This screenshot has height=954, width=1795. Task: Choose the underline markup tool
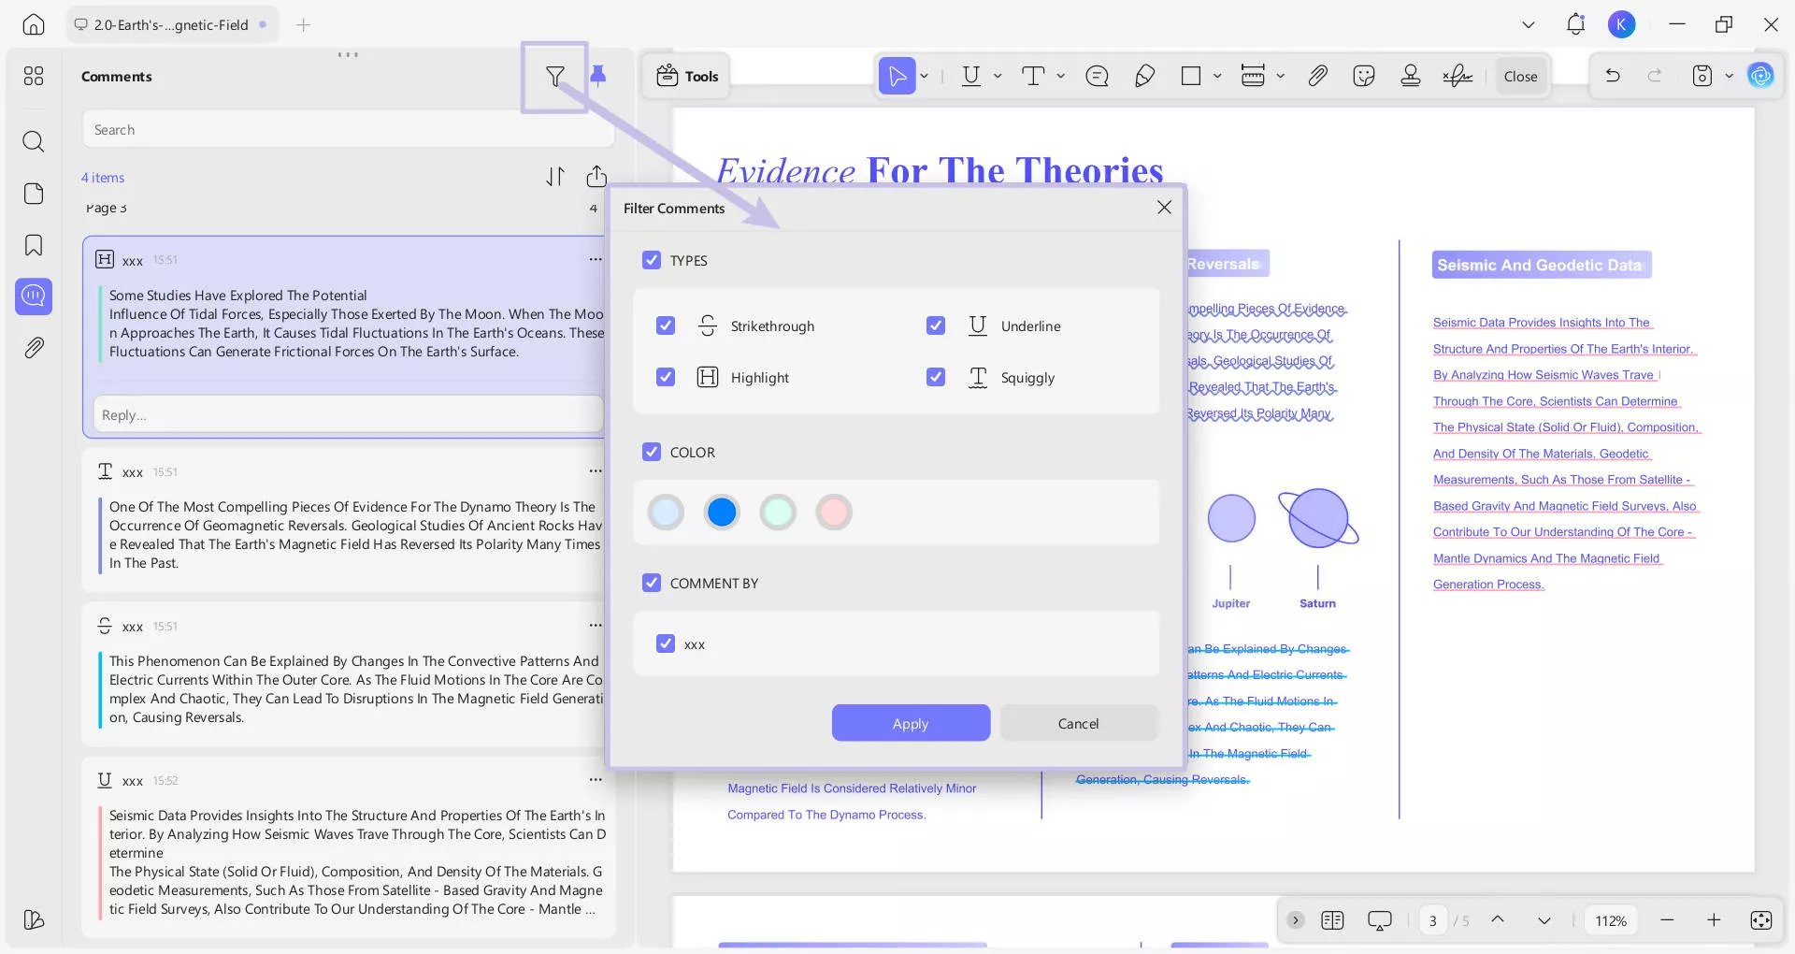click(x=971, y=76)
